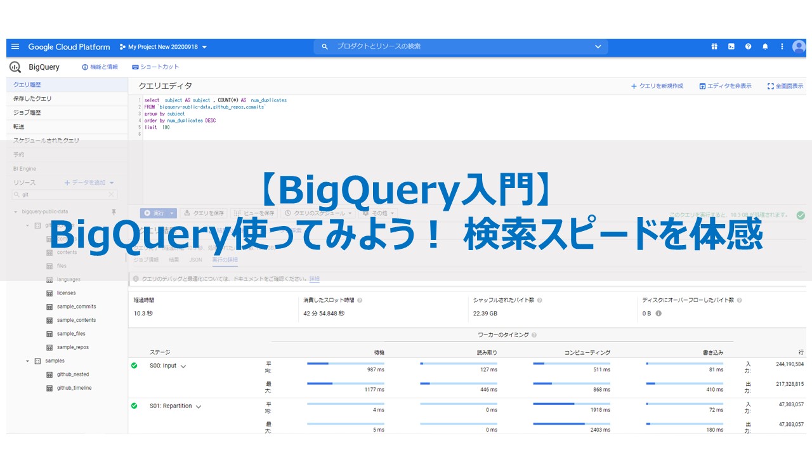Open the user account avatar
Viewport: 812px width, 457px height.
(799, 46)
